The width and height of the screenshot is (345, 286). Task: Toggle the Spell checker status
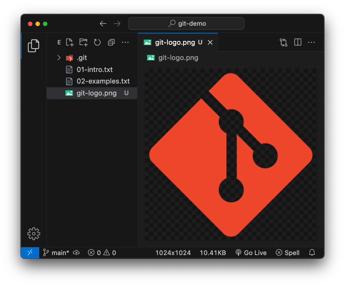click(x=288, y=253)
